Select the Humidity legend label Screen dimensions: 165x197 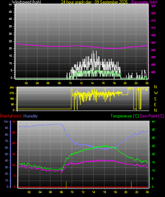tap(30, 116)
